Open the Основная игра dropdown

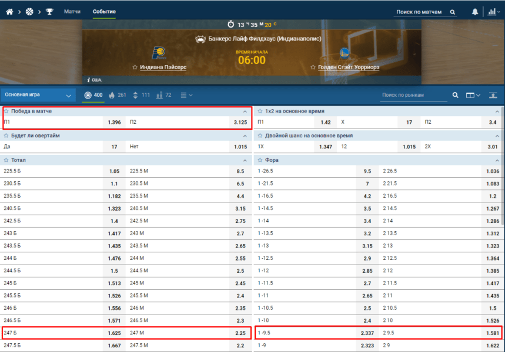[38, 95]
